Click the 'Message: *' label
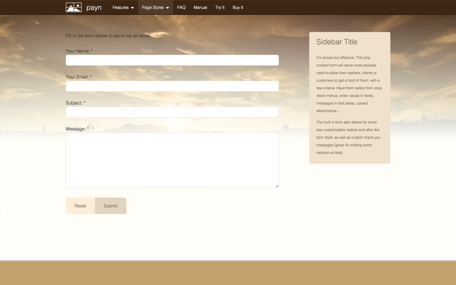Screen dimensions: 456x285 [x=77, y=129]
